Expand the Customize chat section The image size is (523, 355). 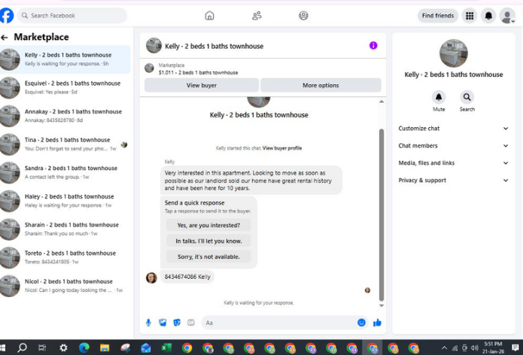pyautogui.click(x=453, y=129)
